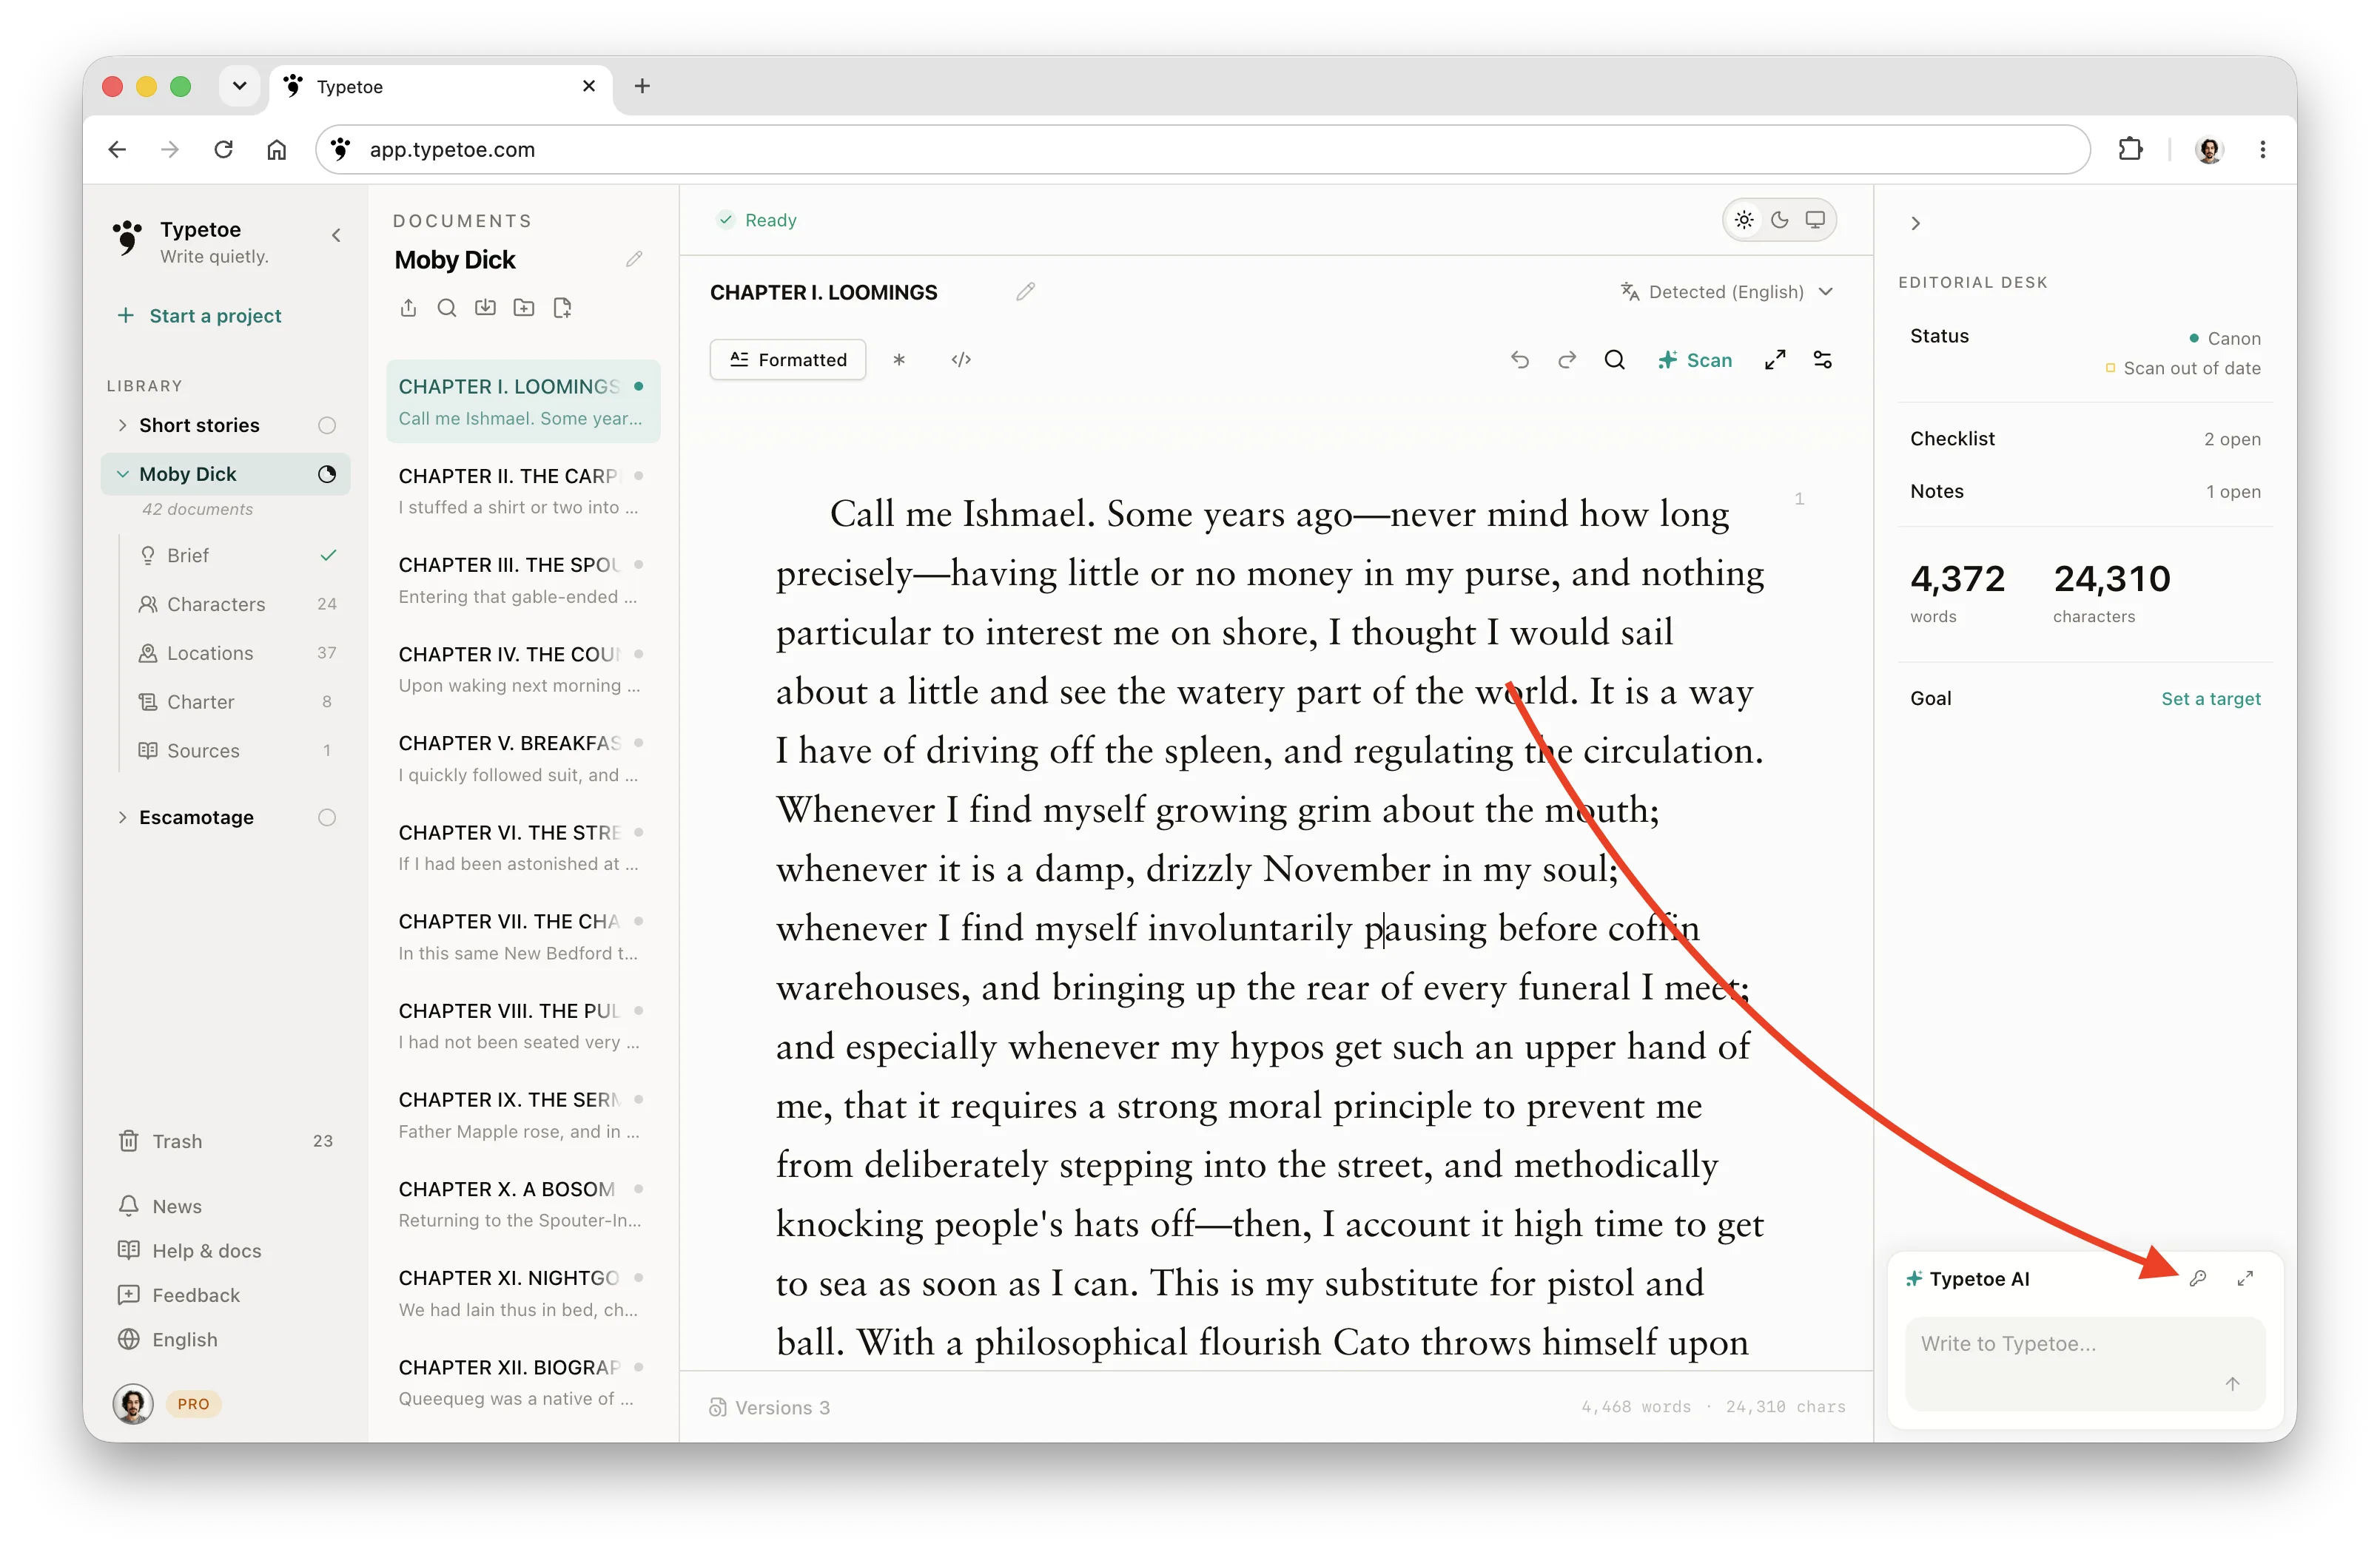
Task: Open the browser tab list dropdown
Action: (240, 86)
